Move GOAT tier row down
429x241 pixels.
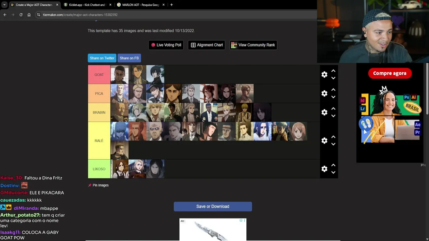pyautogui.click(x=333, y=78)
